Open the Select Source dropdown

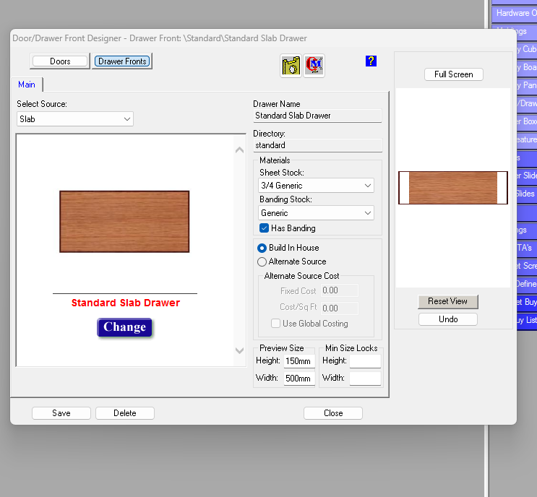pyautogui.click(x=75, y=119)
